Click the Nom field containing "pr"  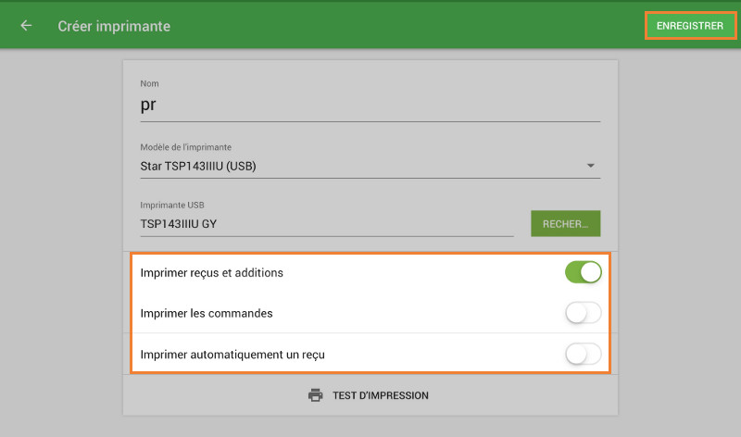370,106
